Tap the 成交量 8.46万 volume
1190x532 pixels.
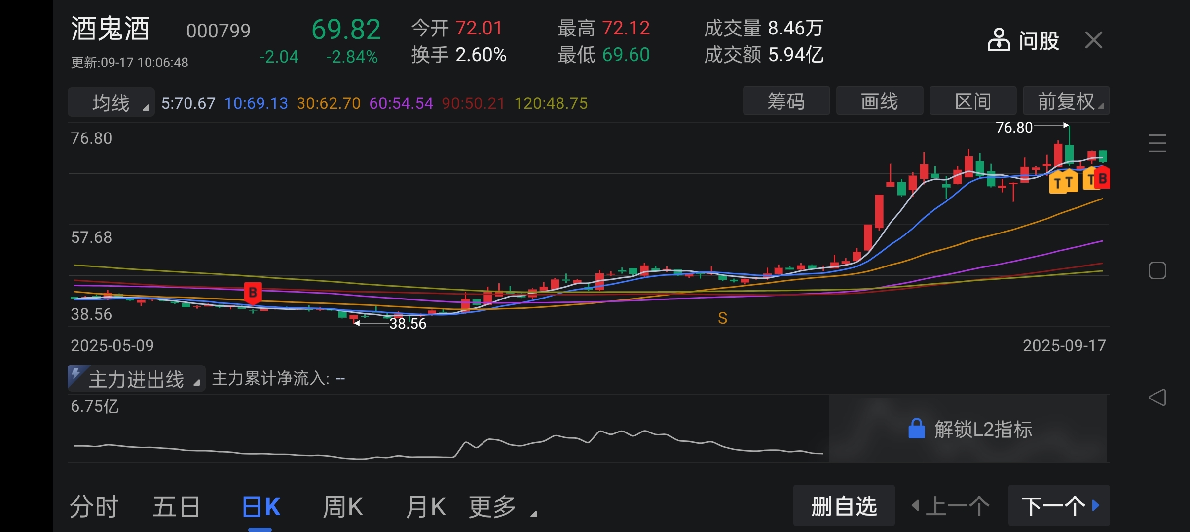pyautogui.click(x=764, y=28)
